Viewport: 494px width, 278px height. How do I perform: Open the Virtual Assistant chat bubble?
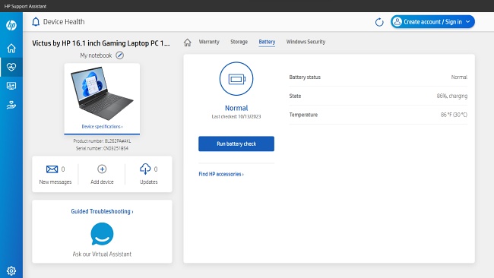[x=102, y=234]
